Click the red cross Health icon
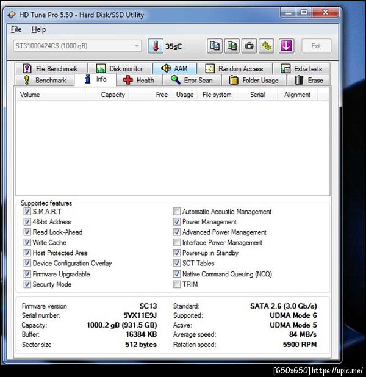Image resolution: width=366 pixels, height=377 pixels. (128, 80)
